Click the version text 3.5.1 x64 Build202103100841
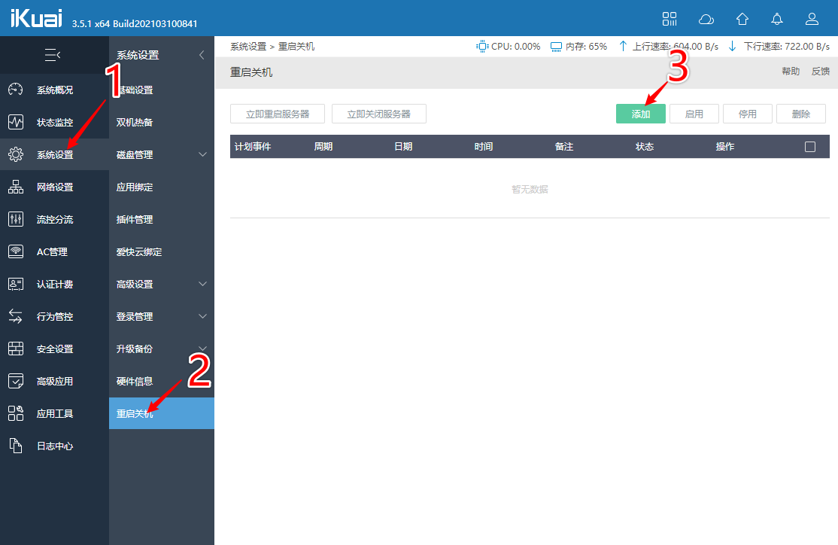The height and width of the screenshot is (545, 838). click(135, 23)
